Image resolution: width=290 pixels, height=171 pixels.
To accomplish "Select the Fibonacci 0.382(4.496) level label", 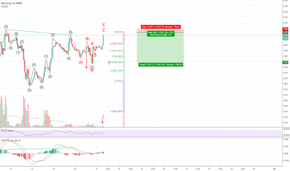I will click(116, 51).
